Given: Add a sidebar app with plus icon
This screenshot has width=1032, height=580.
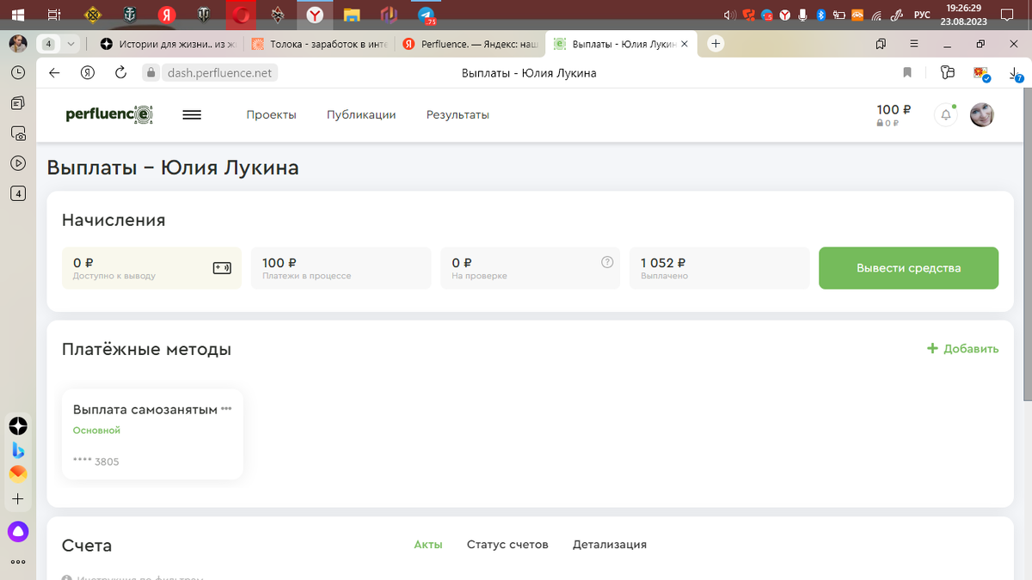Looking at the screenshot, I should (18, 498).
